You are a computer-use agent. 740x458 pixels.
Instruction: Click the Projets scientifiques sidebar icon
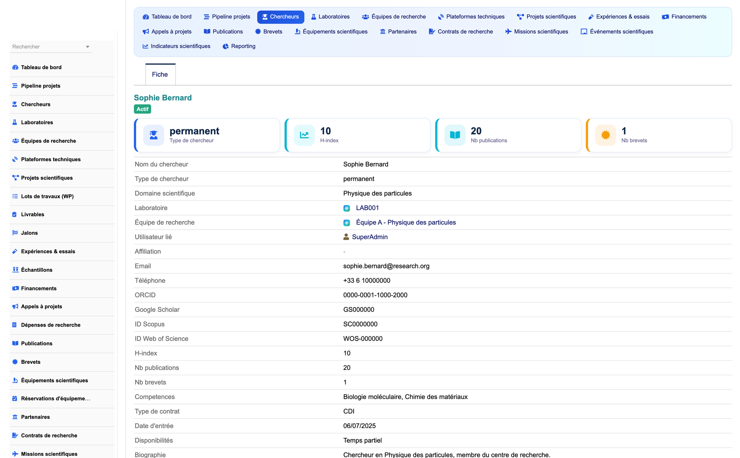pyautogui.click(x=15, y=178)
